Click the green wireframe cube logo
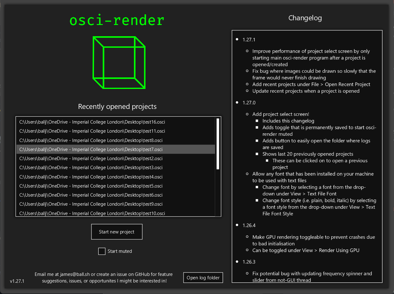 (x=119, y=62)
